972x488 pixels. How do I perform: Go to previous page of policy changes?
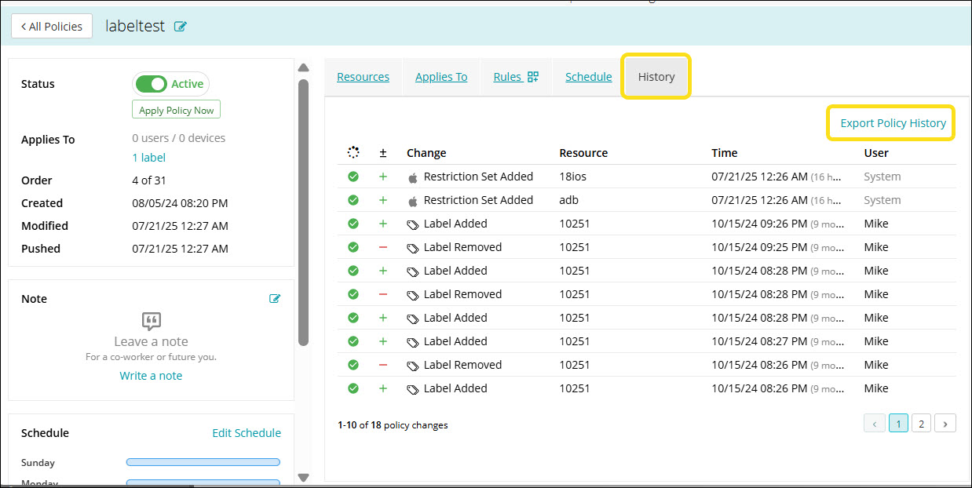(875, 424)
